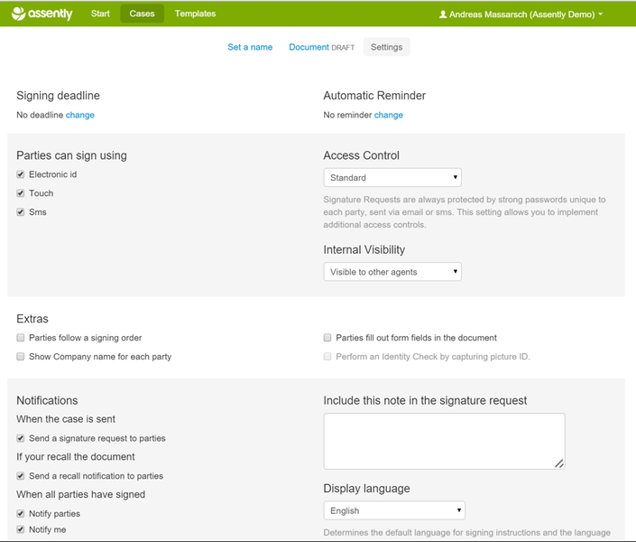Disable the Sms signing option
Viewport: 636px width, 542px height.
click(x=21, y=212)
